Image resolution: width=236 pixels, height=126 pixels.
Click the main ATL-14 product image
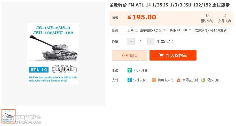click(x=53, y=54)
